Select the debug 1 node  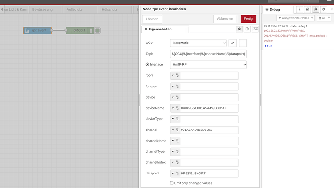[x=80, y=30]
